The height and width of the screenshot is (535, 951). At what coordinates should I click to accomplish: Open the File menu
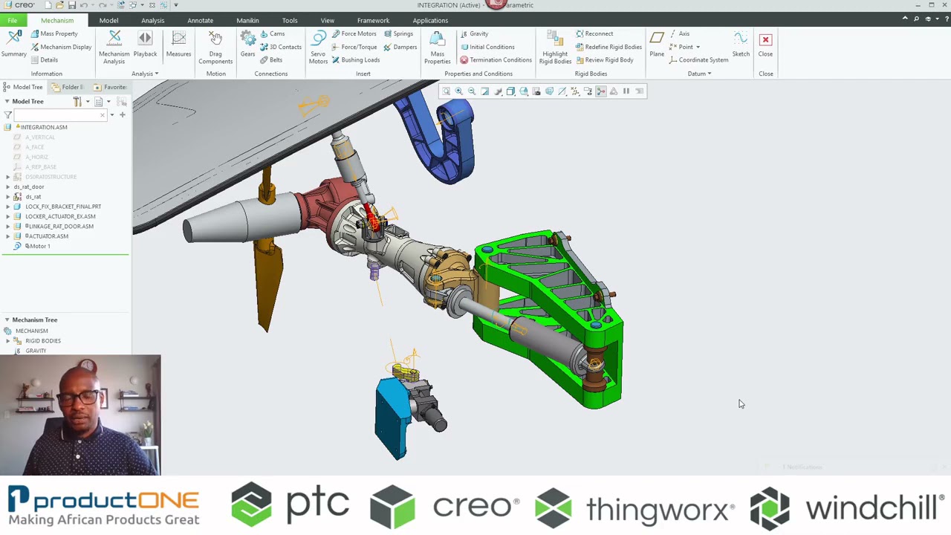click(x=13, y=20)
